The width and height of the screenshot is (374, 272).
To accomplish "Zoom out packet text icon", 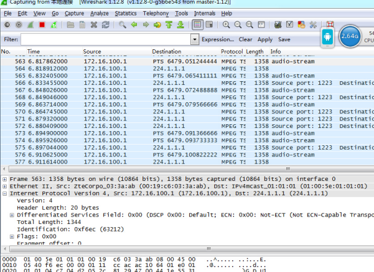I will pos(238,25).
